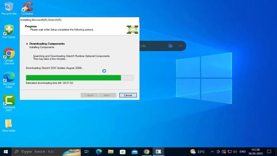Open the weather widget showing 33°C
The height and width of the screenshot is (156, 277).
[197, 152]
